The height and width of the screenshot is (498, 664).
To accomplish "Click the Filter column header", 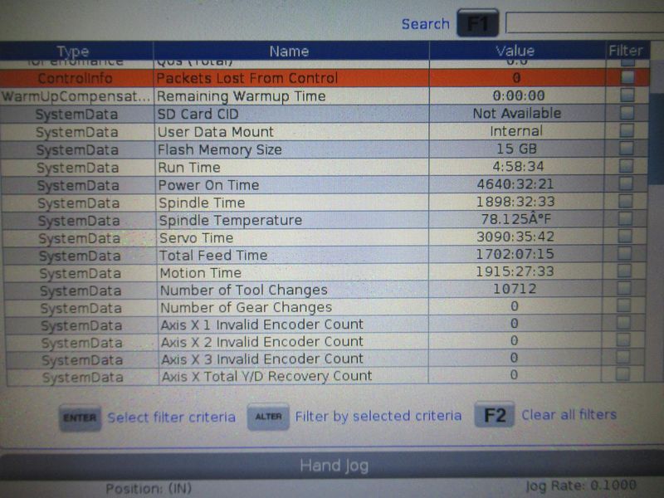I will pos(627,51).
